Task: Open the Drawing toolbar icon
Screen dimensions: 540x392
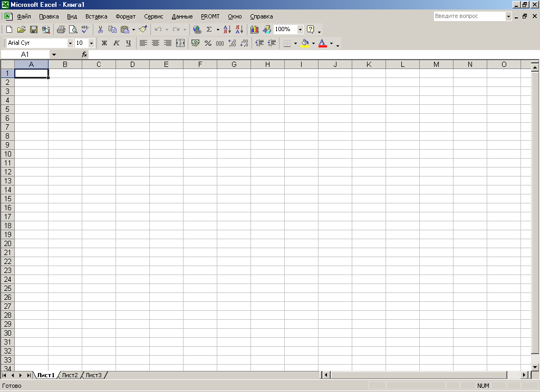Action: [267, 30]
